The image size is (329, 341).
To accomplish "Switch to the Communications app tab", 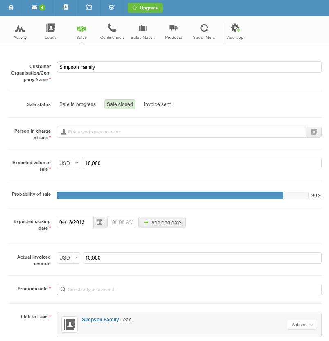I will click(112, 31).
